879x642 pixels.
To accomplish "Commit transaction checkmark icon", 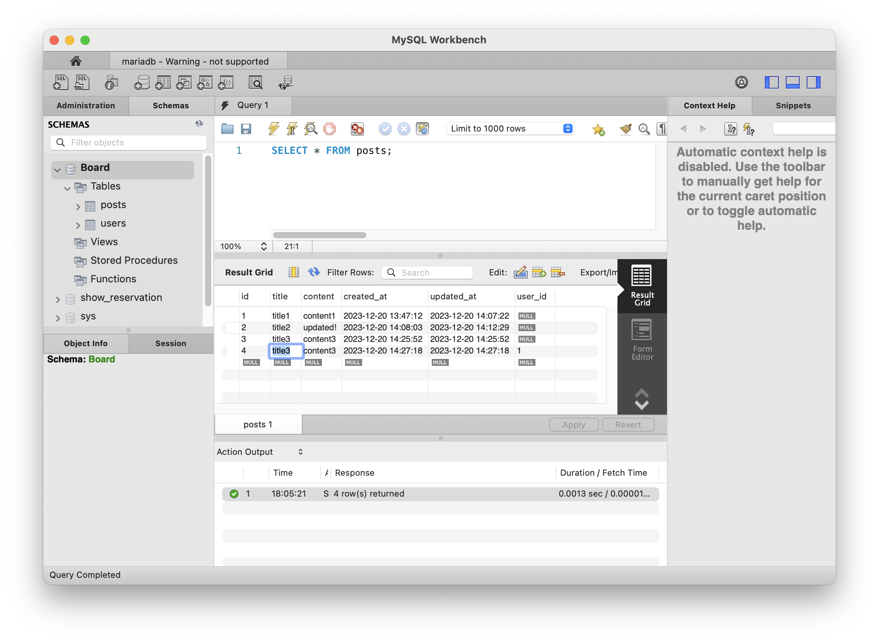I will click(x=385, y=129).
